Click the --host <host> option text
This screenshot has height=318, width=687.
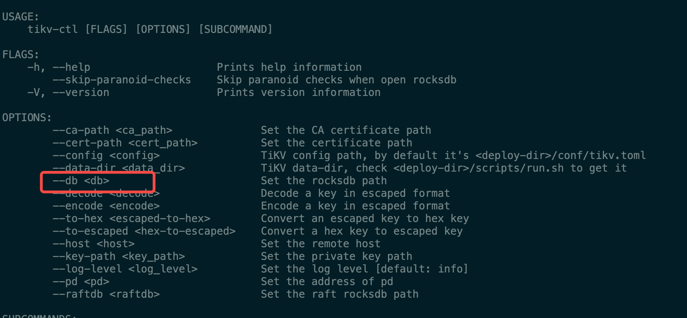point(93,244)
